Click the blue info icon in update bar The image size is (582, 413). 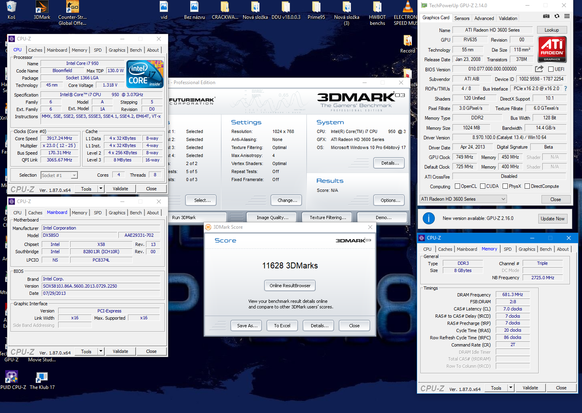[429, 218]
